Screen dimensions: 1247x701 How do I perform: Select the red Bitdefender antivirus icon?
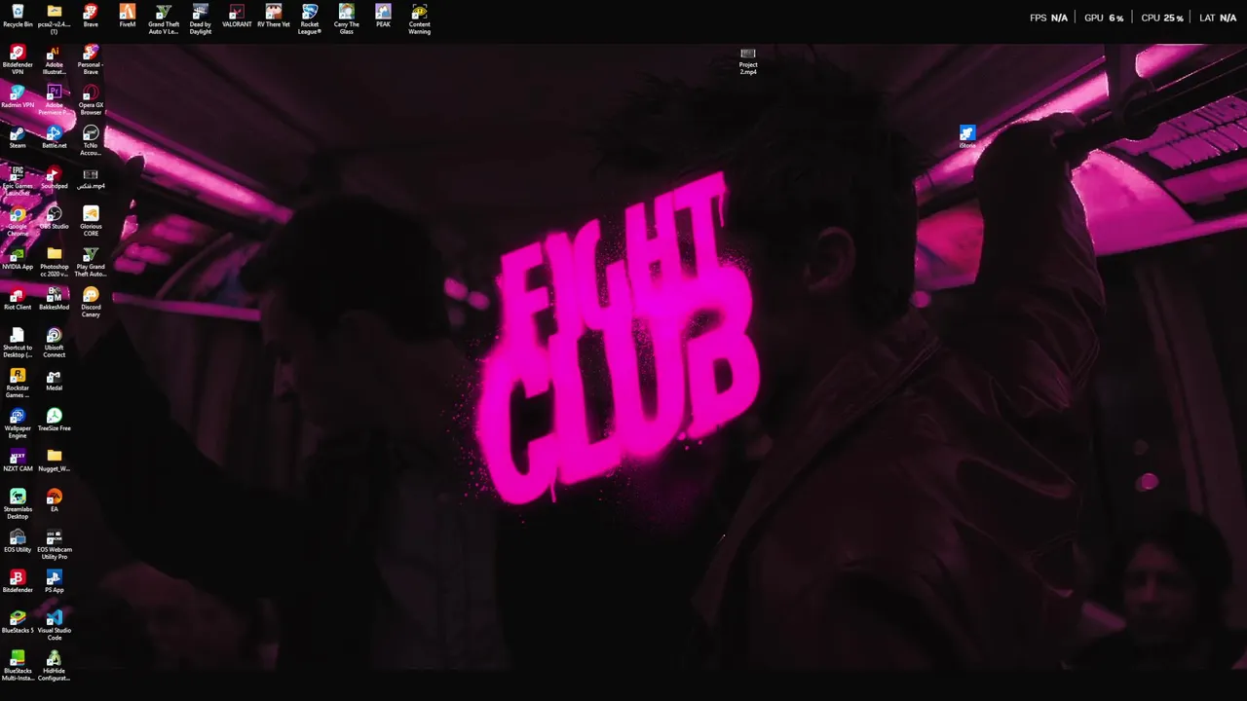click(x=18, y=581)
